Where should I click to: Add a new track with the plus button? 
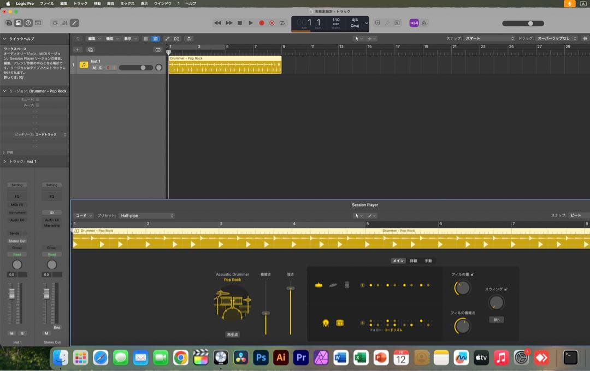point(78,50)
